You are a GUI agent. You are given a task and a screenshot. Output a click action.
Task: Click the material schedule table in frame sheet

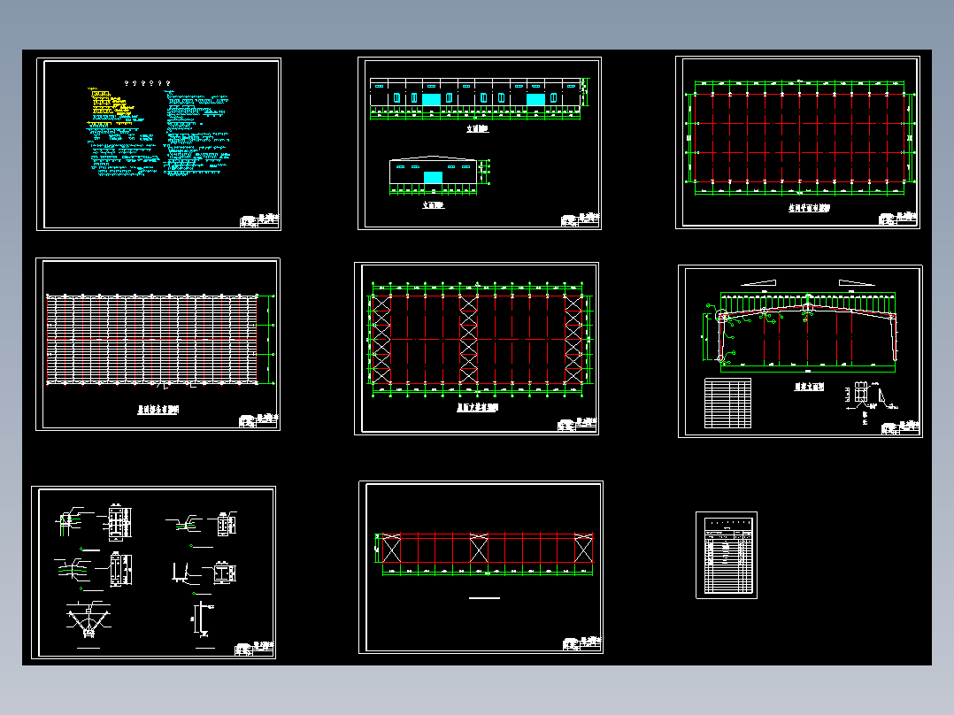tap(727, 403)
